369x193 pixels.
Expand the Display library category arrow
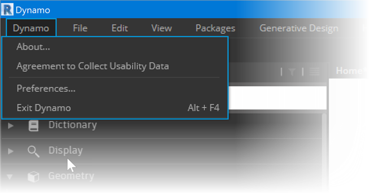point(10,151)
